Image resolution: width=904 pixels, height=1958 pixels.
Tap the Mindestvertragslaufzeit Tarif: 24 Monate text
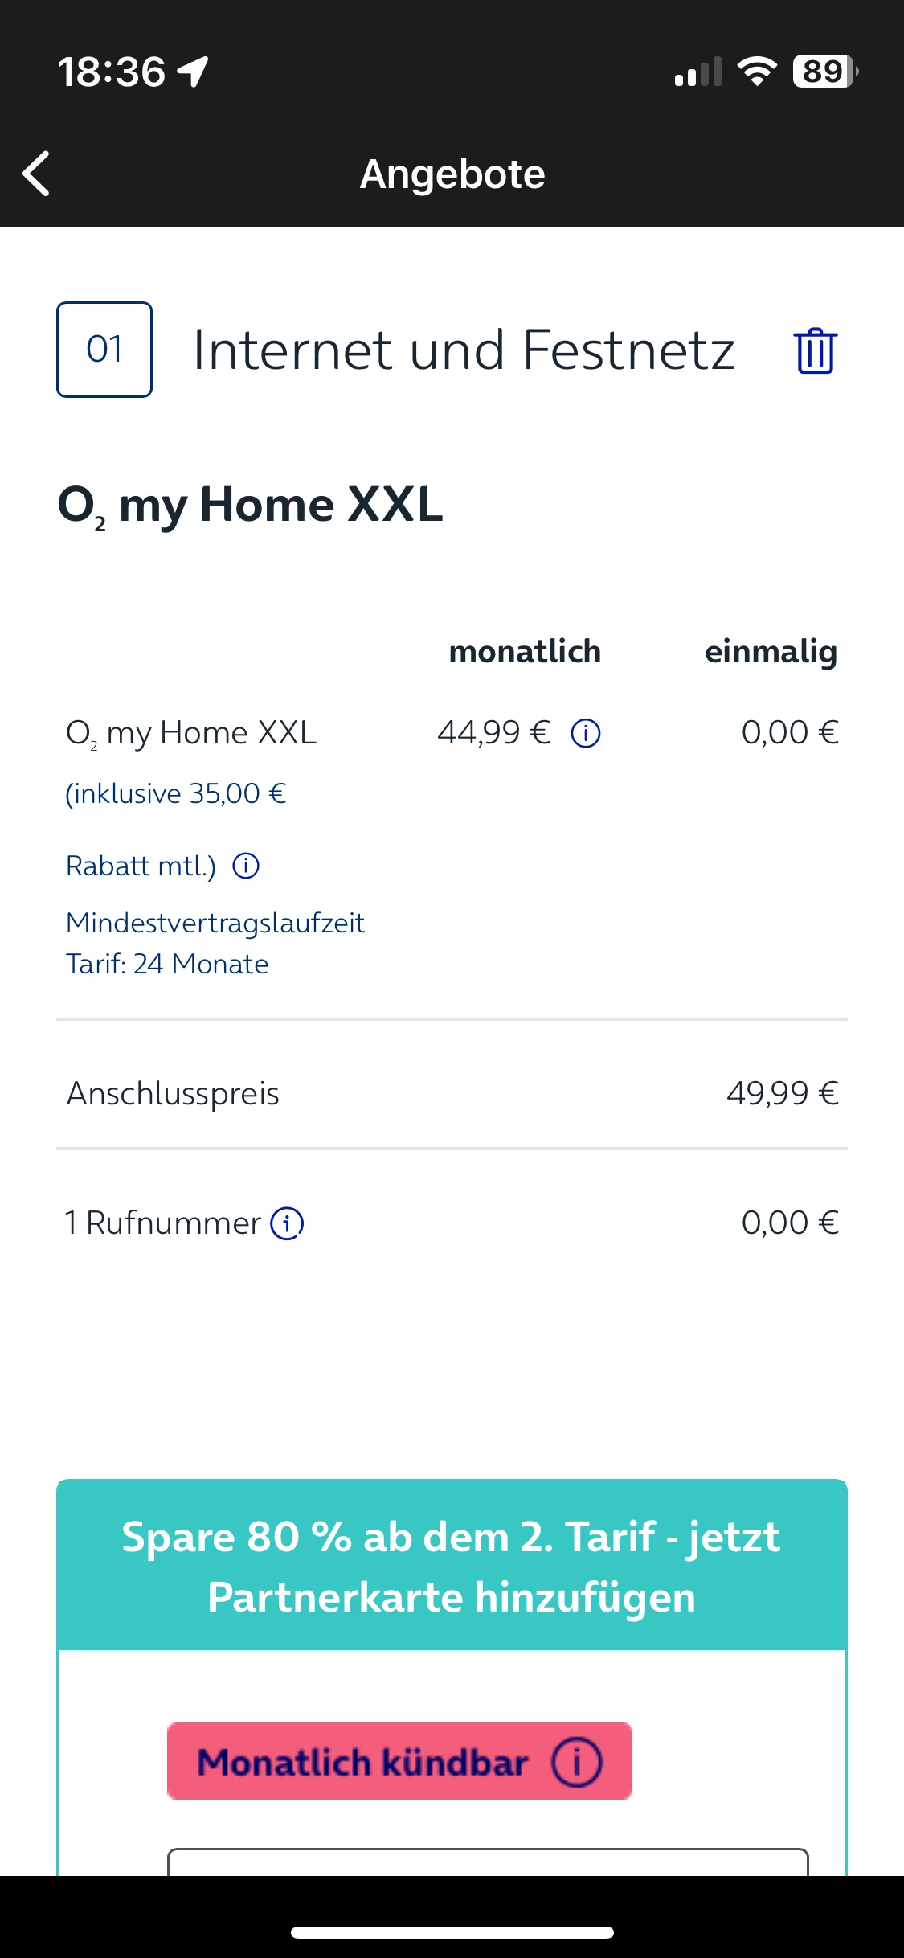(x=215, y=943)
